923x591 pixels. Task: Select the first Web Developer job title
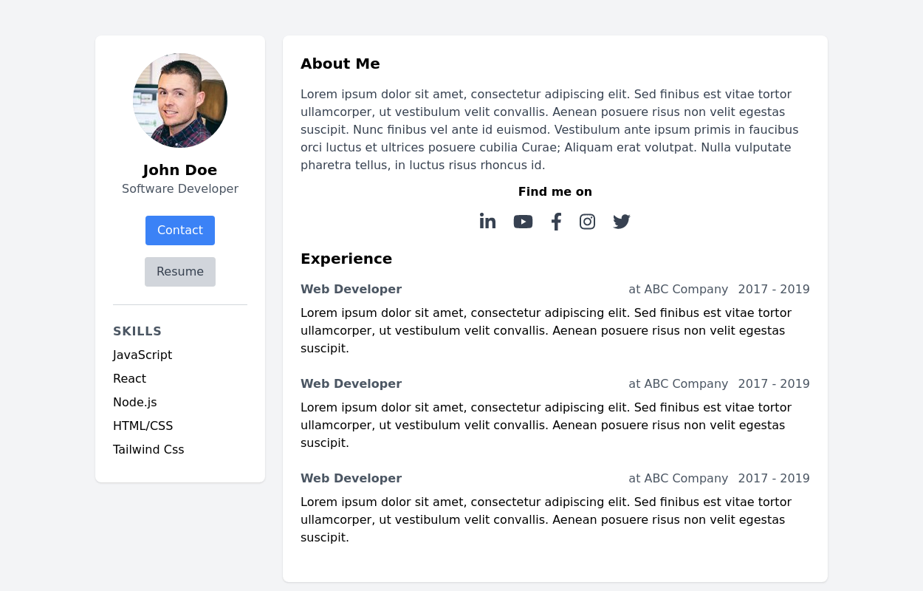point(351,289)
